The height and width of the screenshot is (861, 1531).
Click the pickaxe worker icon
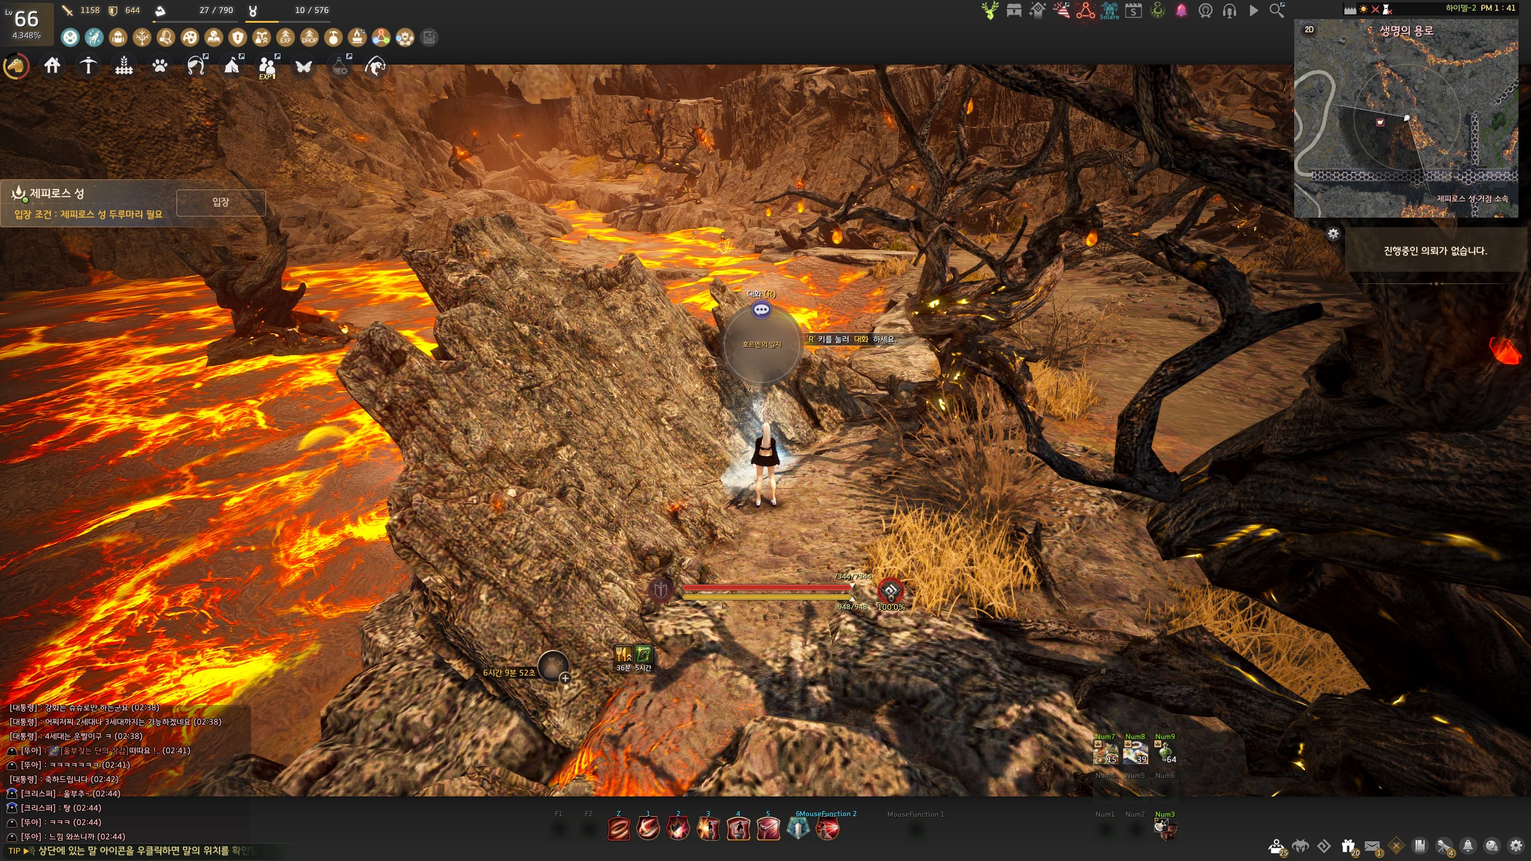[88, 65]
